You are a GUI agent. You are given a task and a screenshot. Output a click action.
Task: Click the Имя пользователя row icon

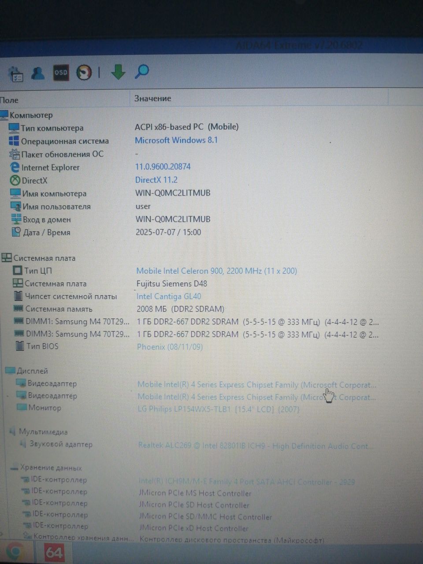coord(16,207)
